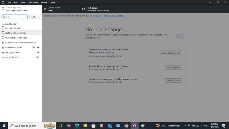This screenshot has width=229, height=129.
Task: Click the taskbar search box
Action: point(32,126)
